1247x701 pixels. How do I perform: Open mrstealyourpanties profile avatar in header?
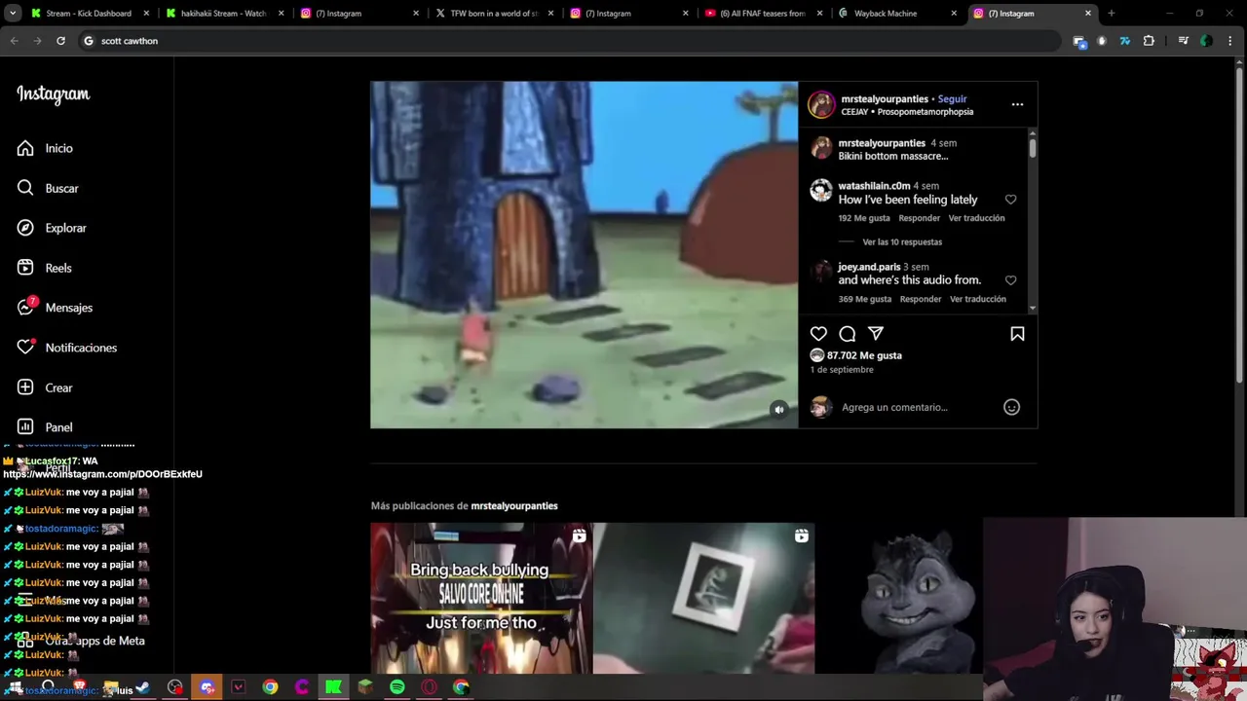pos(821,104)
